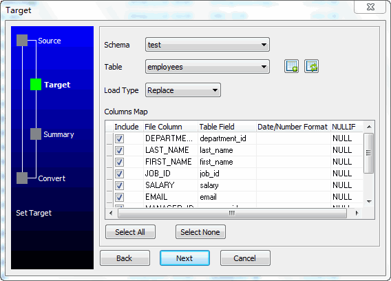Click the refresh table list icon

(x=311, y=66)
